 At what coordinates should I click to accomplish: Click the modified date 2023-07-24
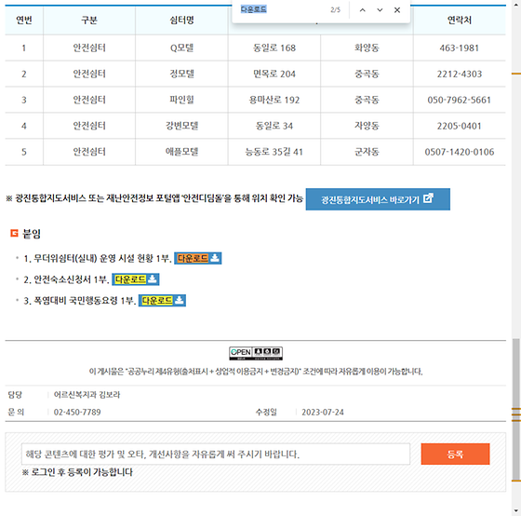(323, 413)
